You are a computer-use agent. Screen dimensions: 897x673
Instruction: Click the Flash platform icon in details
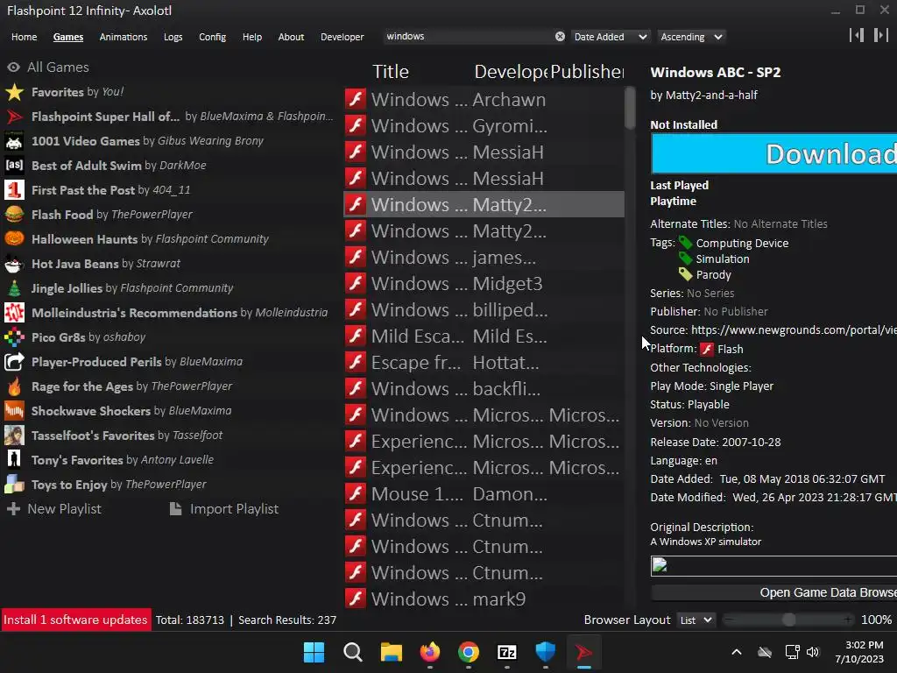(707, 349)
